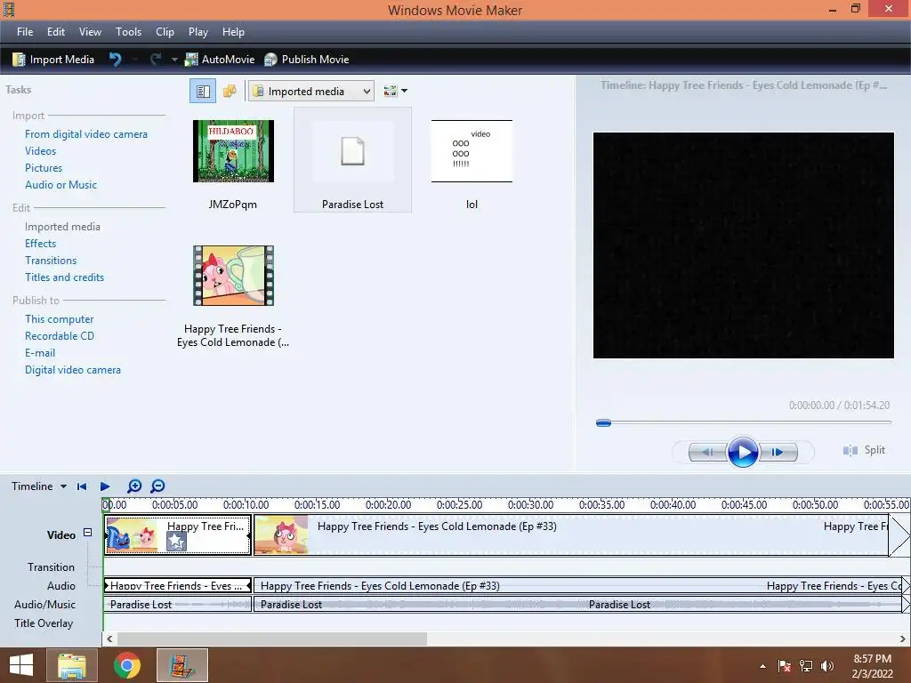Publish to This computer link

[60, 319]
